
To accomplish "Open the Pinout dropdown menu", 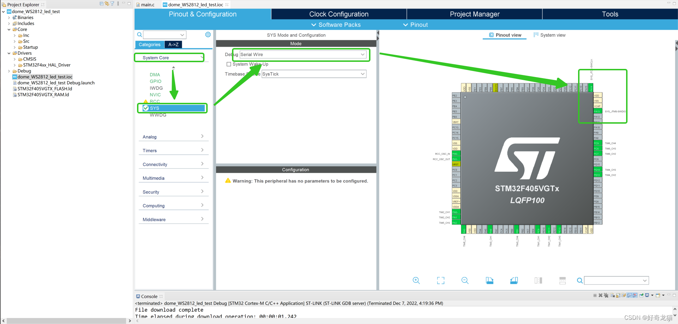I will [415, 25].
